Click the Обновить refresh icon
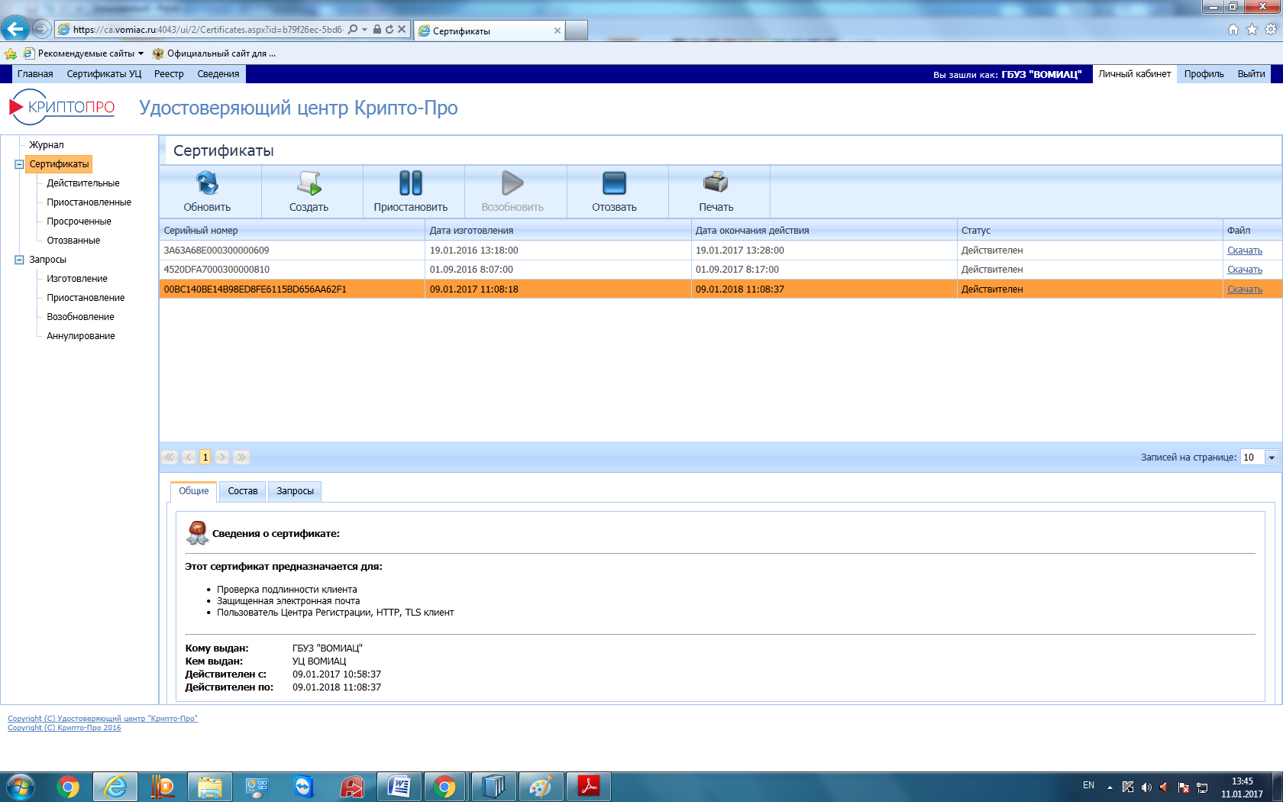 point(207,183)
